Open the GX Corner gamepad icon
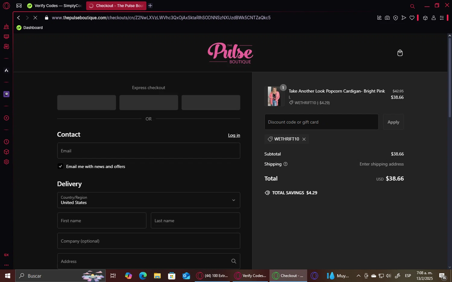Image resolution: width=452 pixels, height=282 pixels. tap(19, 6)
